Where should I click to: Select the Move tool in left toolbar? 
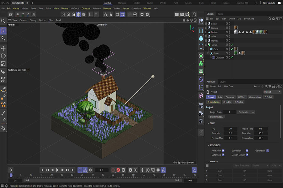tap(3, 48)
